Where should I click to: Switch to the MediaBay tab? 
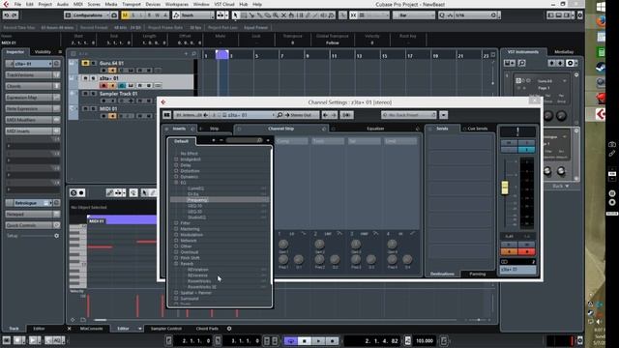click(x=564, y=51)
